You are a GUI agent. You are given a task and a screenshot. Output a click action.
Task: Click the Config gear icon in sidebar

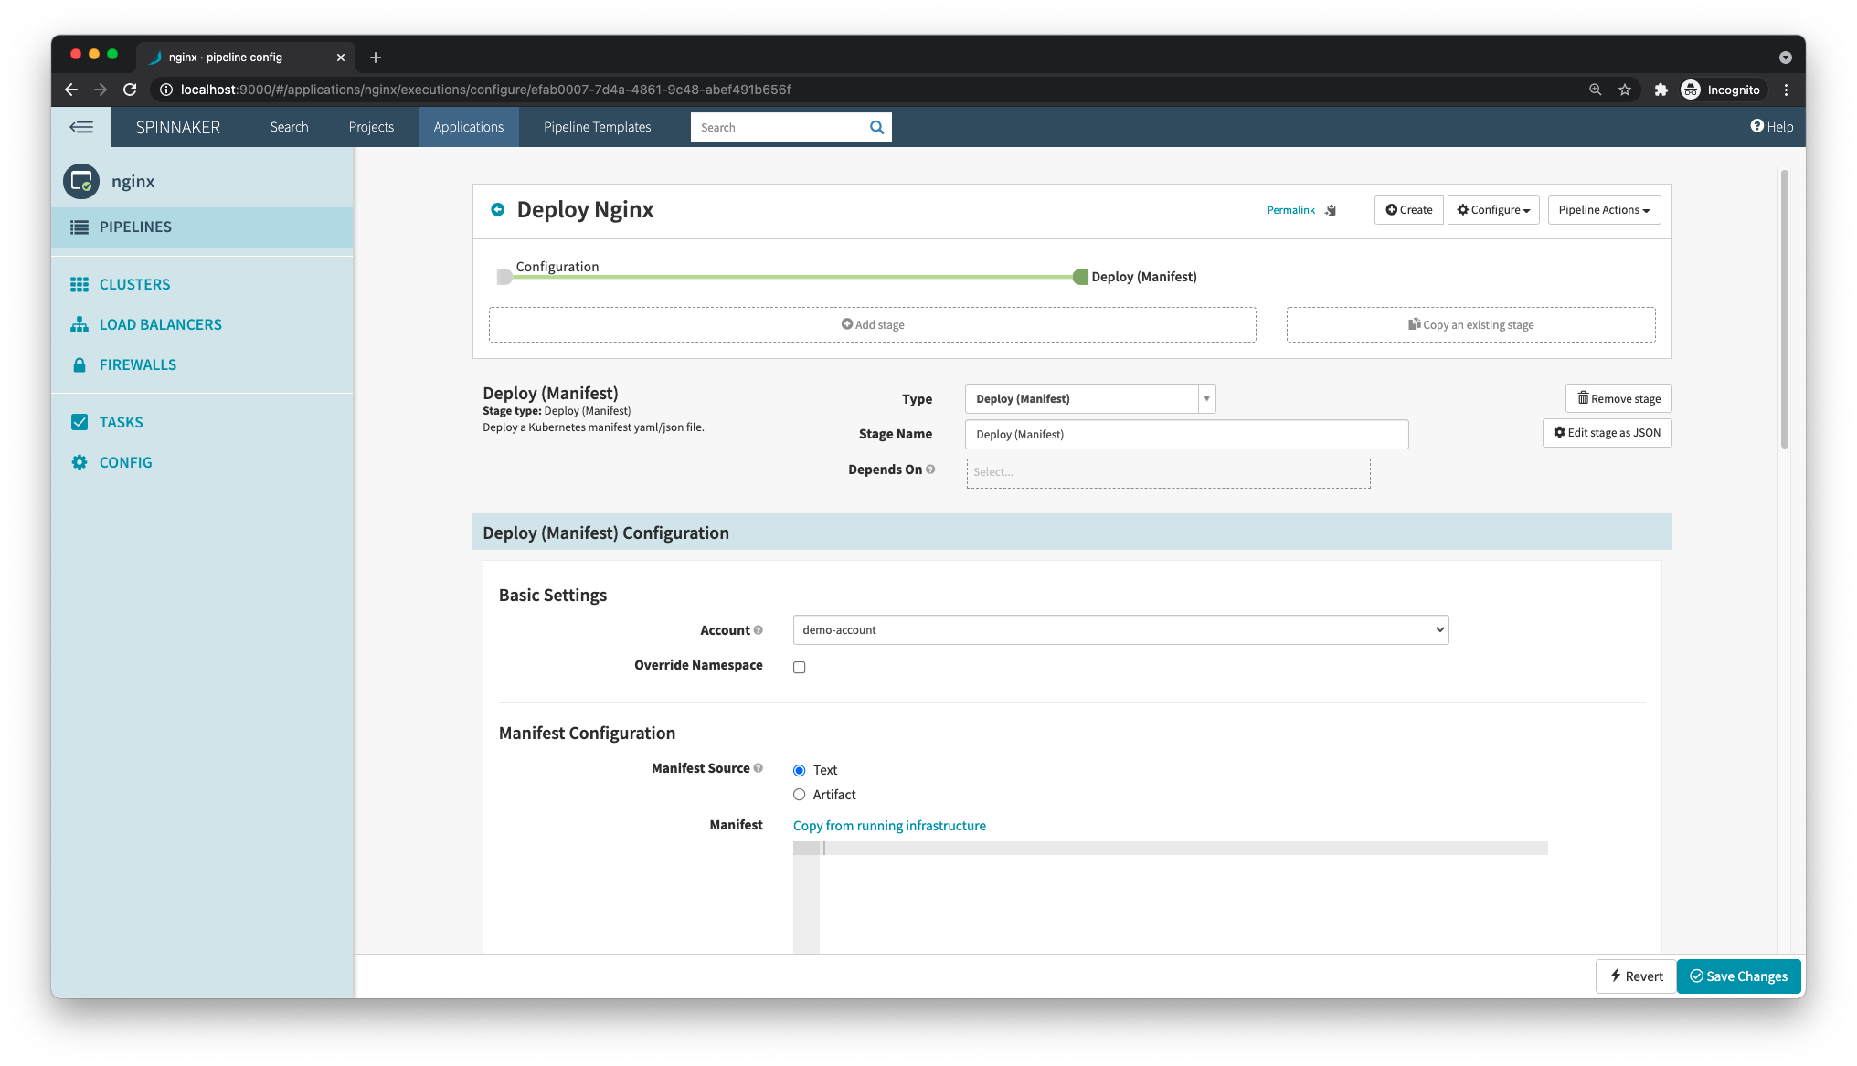coord(80,462)
